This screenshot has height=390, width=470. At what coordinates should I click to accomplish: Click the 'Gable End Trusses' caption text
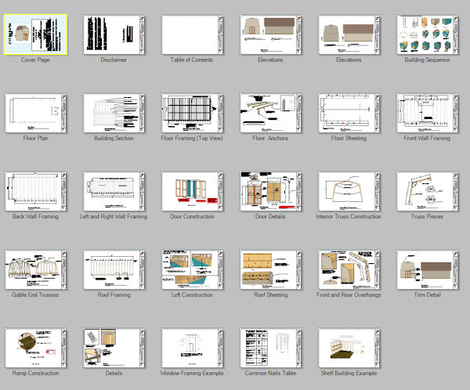(x=35, y=294)
